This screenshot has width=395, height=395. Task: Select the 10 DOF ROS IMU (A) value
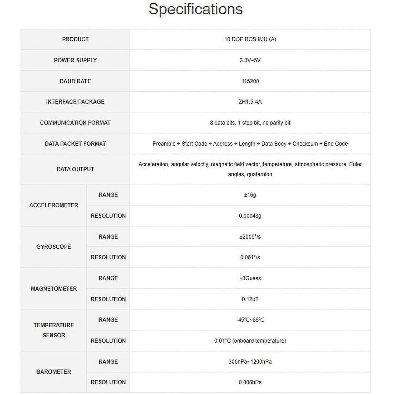click(x=250, y=39)
